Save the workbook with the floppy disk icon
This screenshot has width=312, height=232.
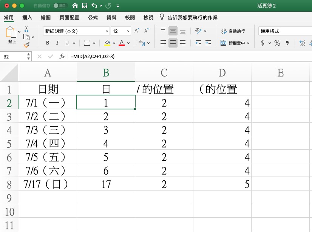point(85,6)
